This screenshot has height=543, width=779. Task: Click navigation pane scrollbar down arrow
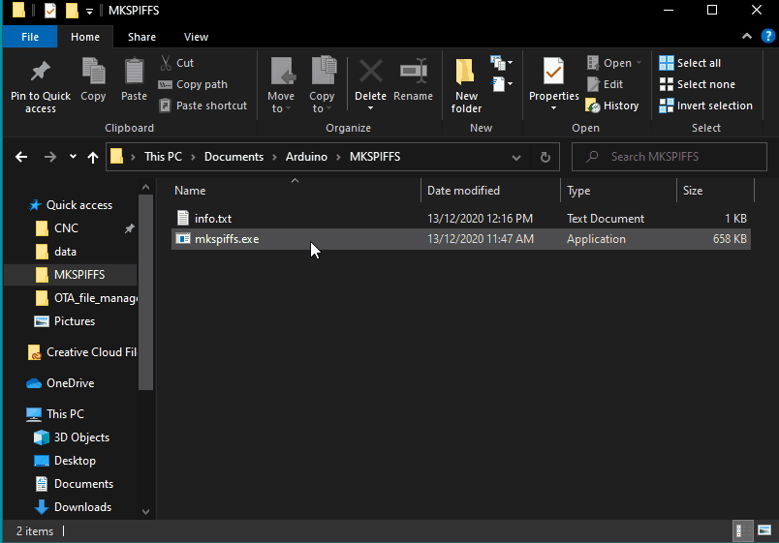(145, 511)
